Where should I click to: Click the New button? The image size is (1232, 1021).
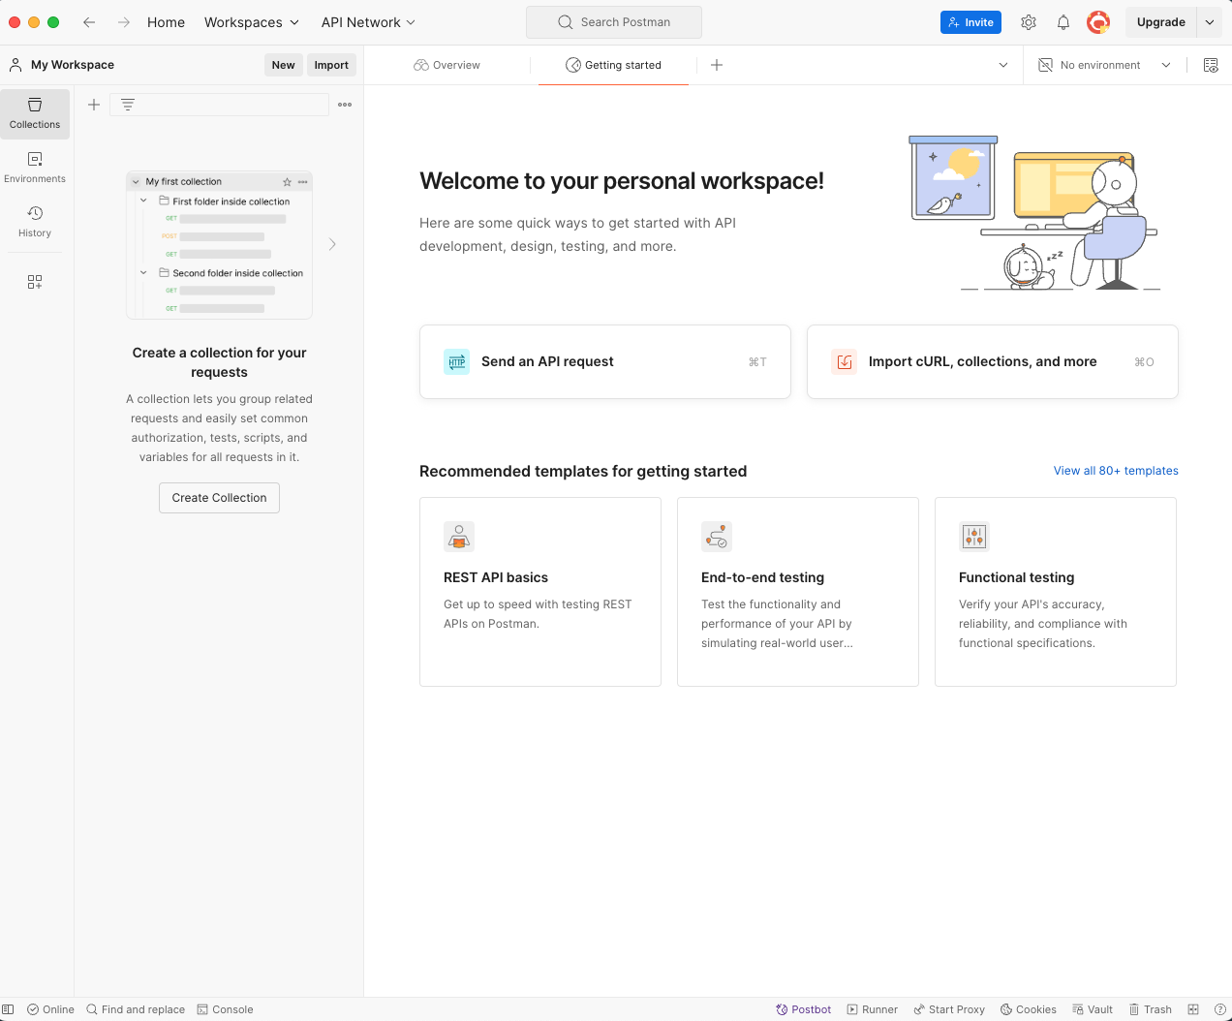point(283,65)
